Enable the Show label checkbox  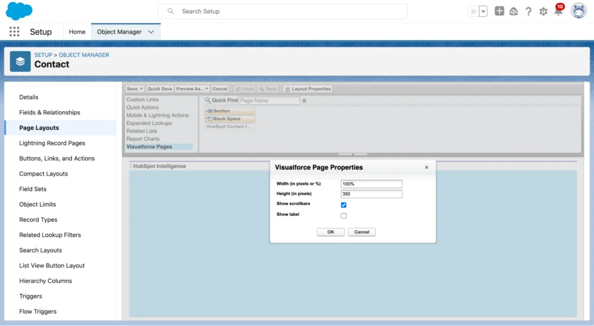[x=343, y=215]
